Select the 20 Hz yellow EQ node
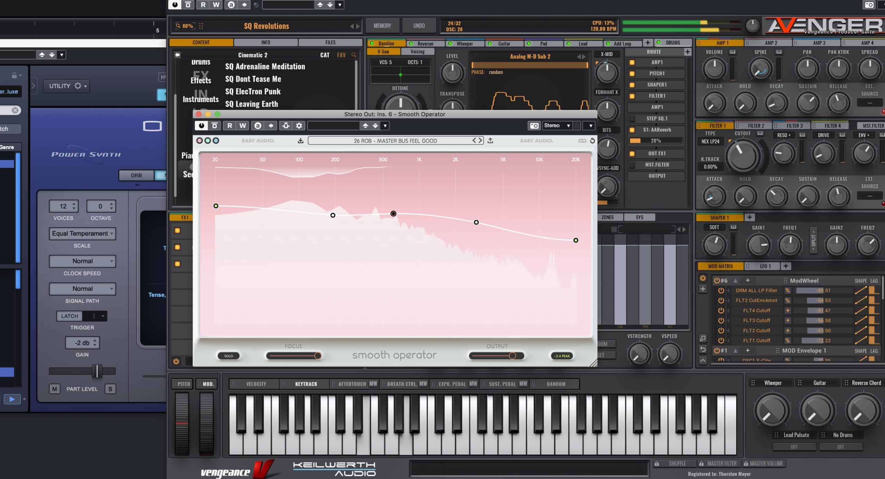This screenshot has height=479, width=885. click(216, 206)
